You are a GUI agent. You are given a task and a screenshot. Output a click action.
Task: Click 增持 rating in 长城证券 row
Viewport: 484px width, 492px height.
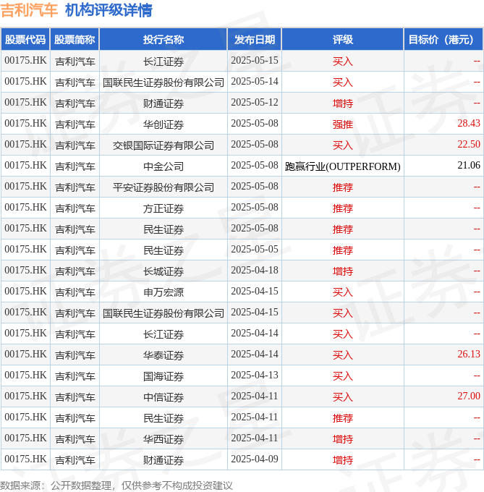pyautogui.click(x=342, y=271)
